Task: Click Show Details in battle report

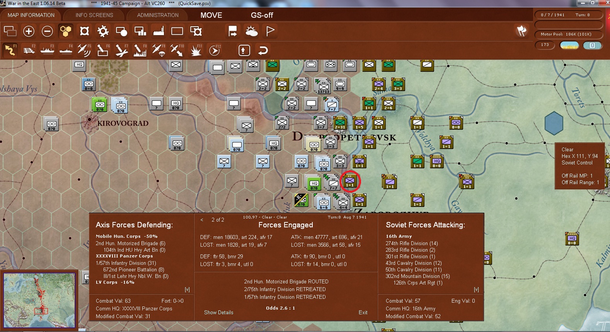Action: coord(219,312)
